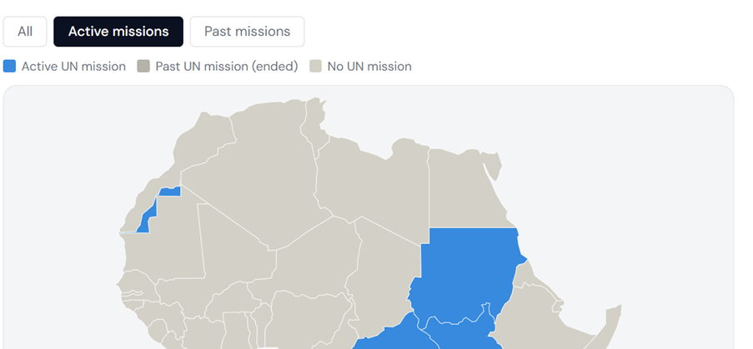
Task: Click the blue Active UN mission swatch
Action: click(10, 66)
